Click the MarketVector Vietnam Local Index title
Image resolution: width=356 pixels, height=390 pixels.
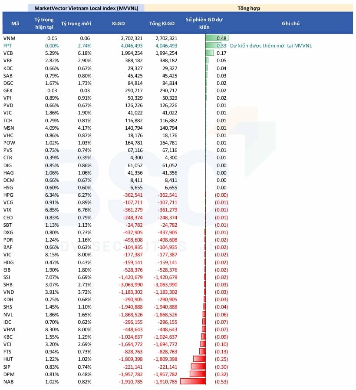coord(86,8)
